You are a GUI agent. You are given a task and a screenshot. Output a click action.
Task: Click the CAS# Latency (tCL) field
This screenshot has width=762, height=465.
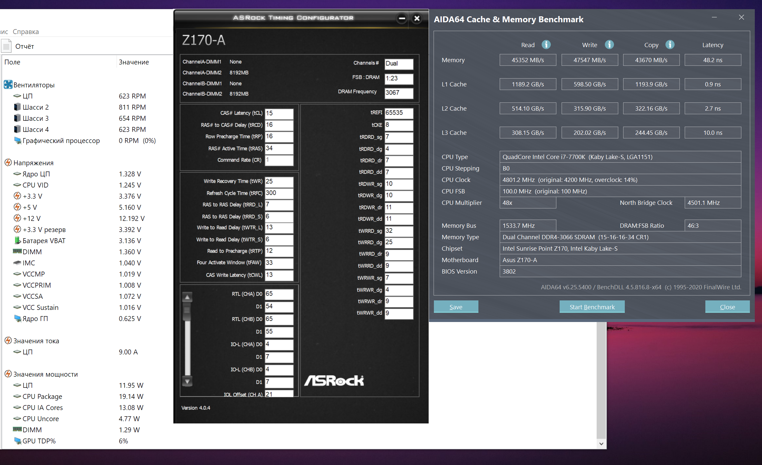[x=279, y=113]
